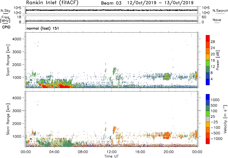Click the "Slant Range [km]" label of power panel

click(x=8, y=60)
